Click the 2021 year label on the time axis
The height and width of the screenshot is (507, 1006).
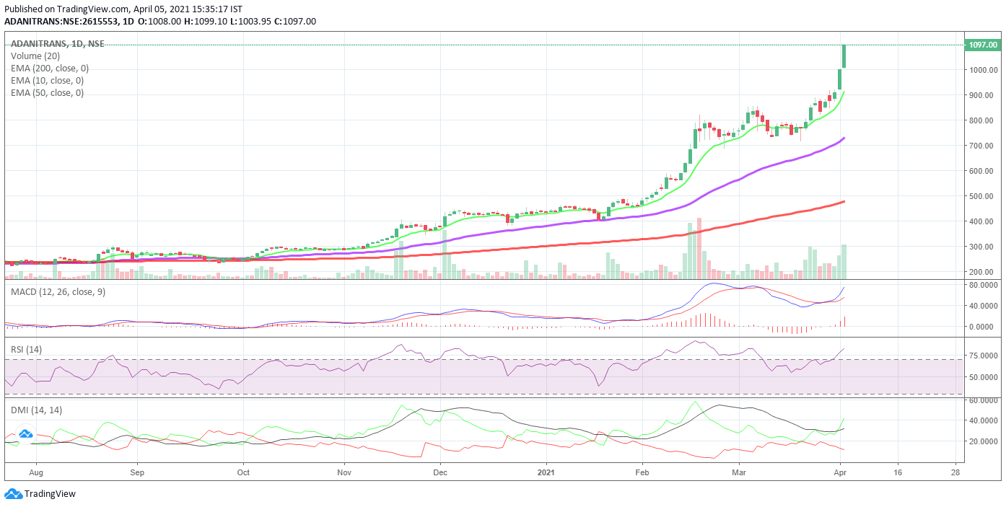[x=546, y=473]
